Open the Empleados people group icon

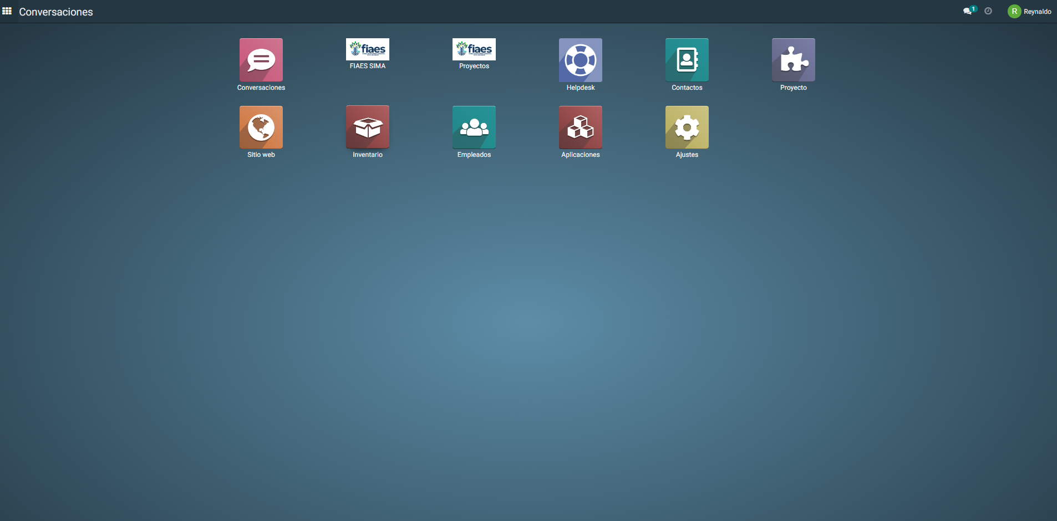click(x=474, y=127)
